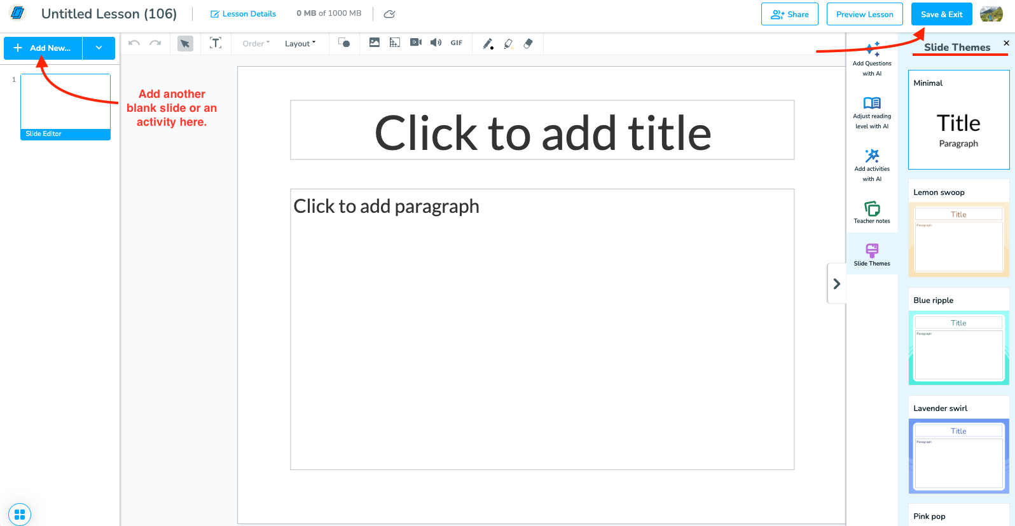1015x526 pixels.
Task: Open the Order dropdown
Action: [256, 43]
